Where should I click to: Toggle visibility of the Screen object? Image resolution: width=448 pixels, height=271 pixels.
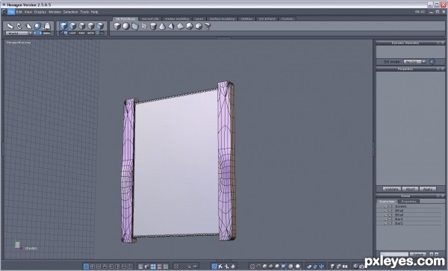pyautogui.click(x=385, y=206)
